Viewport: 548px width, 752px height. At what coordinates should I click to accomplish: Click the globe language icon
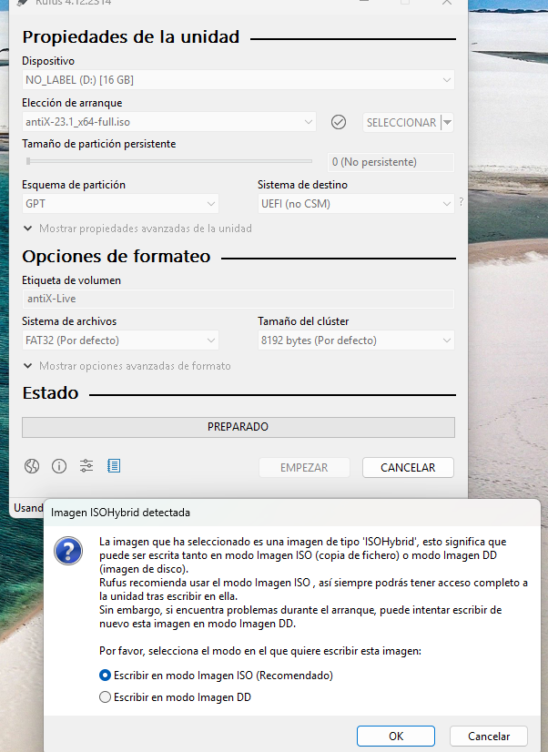32,466
